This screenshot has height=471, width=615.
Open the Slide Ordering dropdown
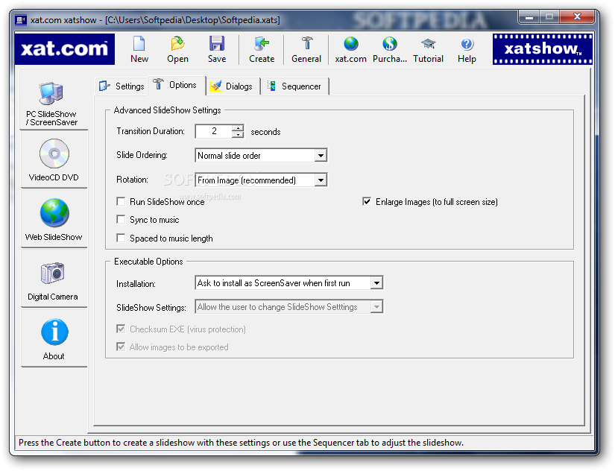tap(321, 156)
